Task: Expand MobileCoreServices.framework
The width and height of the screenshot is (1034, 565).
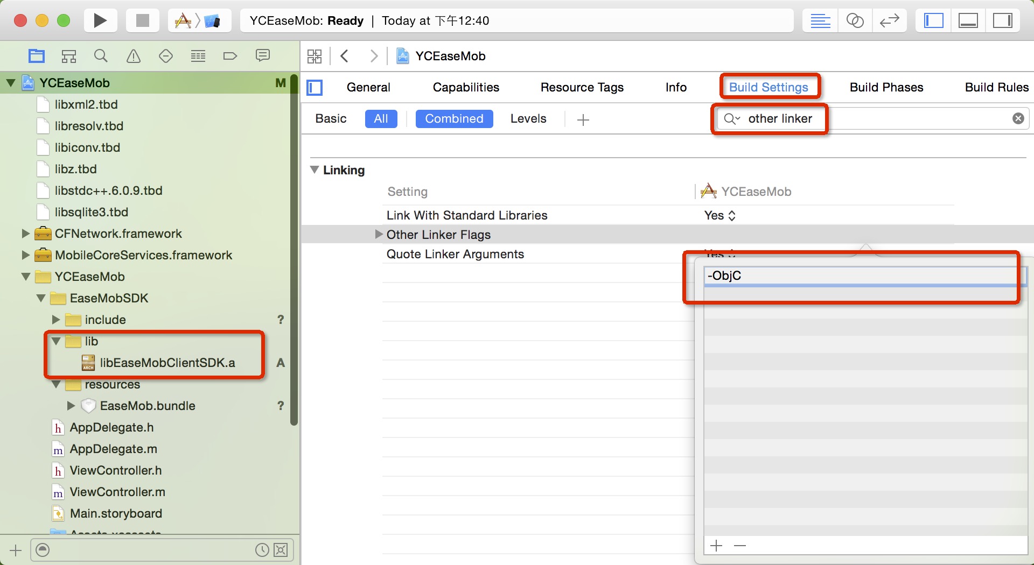Action: point(25,255)
